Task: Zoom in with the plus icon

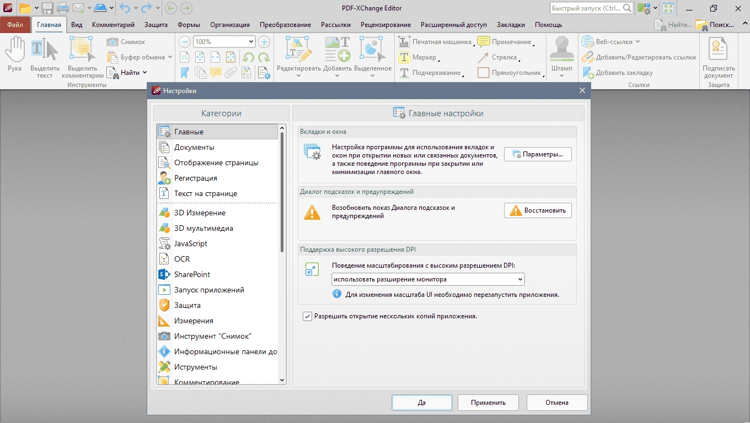Action: click(x=264, y=42)
